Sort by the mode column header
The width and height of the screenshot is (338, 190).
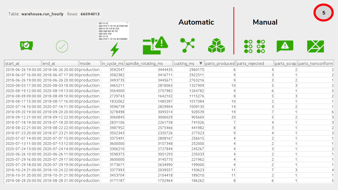90,63
